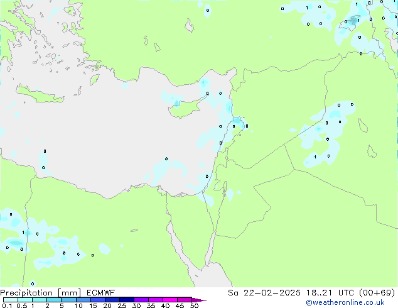Screen dimensions: 398x308
Task: Click the legend value '35'
Action: pos(151,305)
